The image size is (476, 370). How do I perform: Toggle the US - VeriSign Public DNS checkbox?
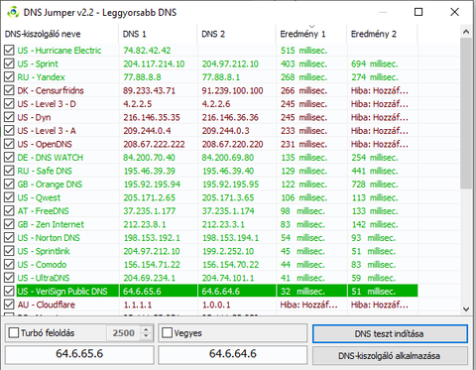pyautogui.click(x=9, y=291)
